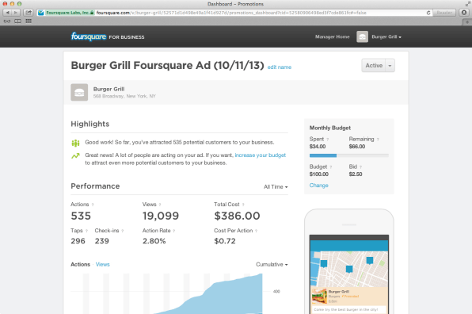The width and height of the screenshot is (472, 314).
Task: Click the Burger Grill venue icon in header
Action: (362, 36)
